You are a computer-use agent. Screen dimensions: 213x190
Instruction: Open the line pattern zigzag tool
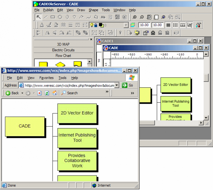point(63,25)
